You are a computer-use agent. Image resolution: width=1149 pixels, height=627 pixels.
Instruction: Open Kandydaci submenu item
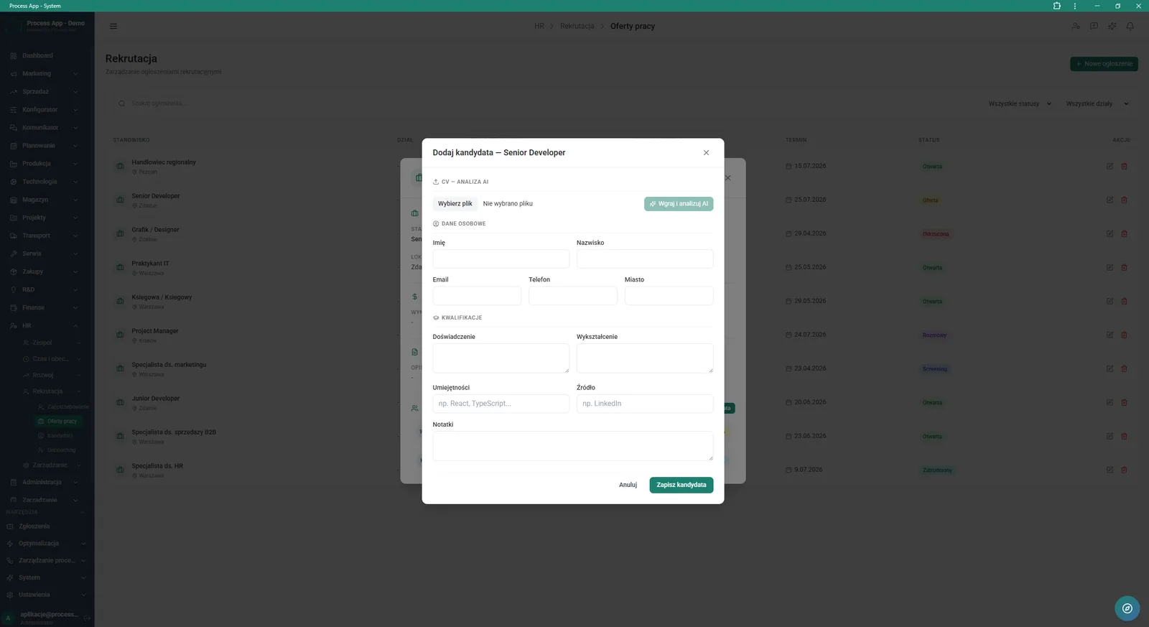pos(60,436)
